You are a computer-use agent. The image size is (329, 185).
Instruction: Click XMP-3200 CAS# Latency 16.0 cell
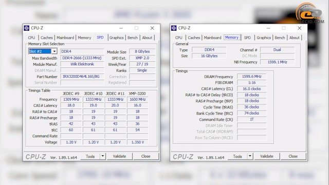click(137, 105)
